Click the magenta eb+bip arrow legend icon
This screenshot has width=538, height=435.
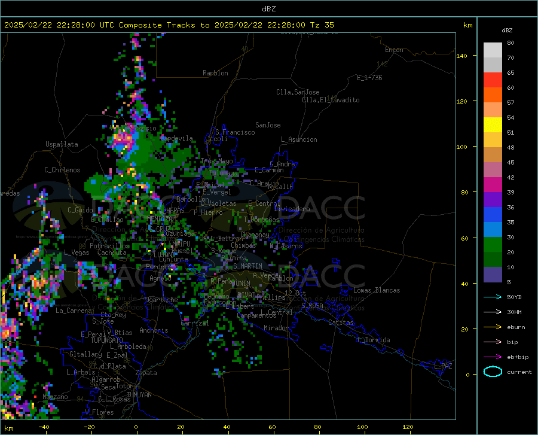(493, 357)
